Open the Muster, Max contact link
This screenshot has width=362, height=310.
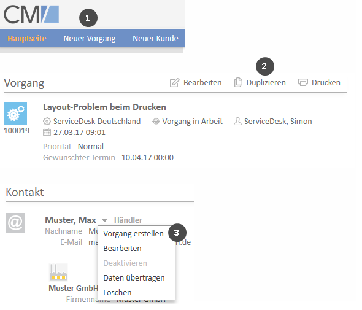(71, 220)
